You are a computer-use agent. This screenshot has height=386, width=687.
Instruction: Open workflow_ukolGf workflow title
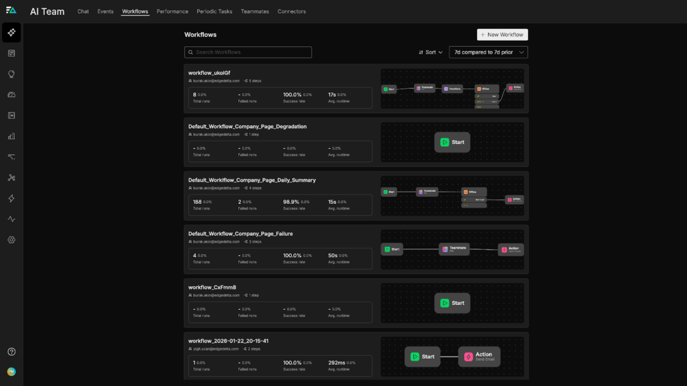click(x=209, y=73)
